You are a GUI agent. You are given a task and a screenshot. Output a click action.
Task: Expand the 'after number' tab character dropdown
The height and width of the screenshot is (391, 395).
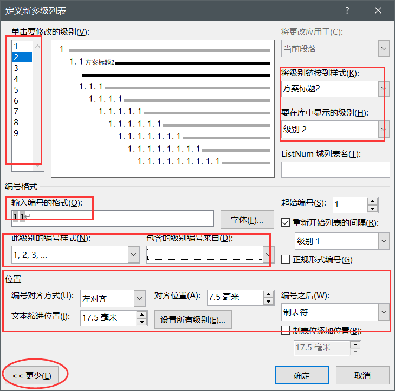pyautogui.click(x=384, y=312)
